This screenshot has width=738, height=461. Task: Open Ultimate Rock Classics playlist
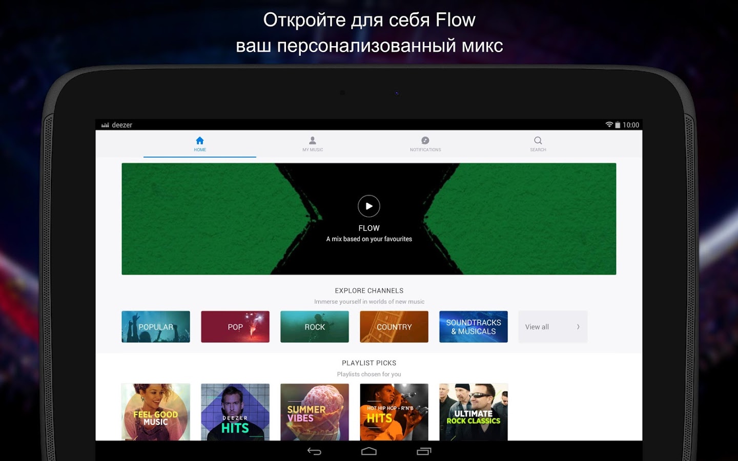point(474,412)
